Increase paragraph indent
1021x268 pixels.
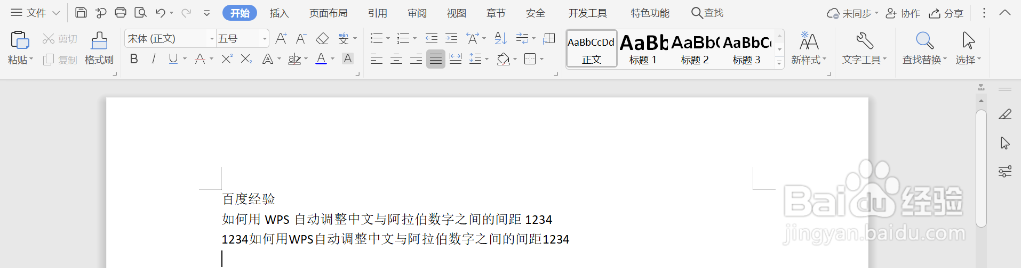coord(451,38)
